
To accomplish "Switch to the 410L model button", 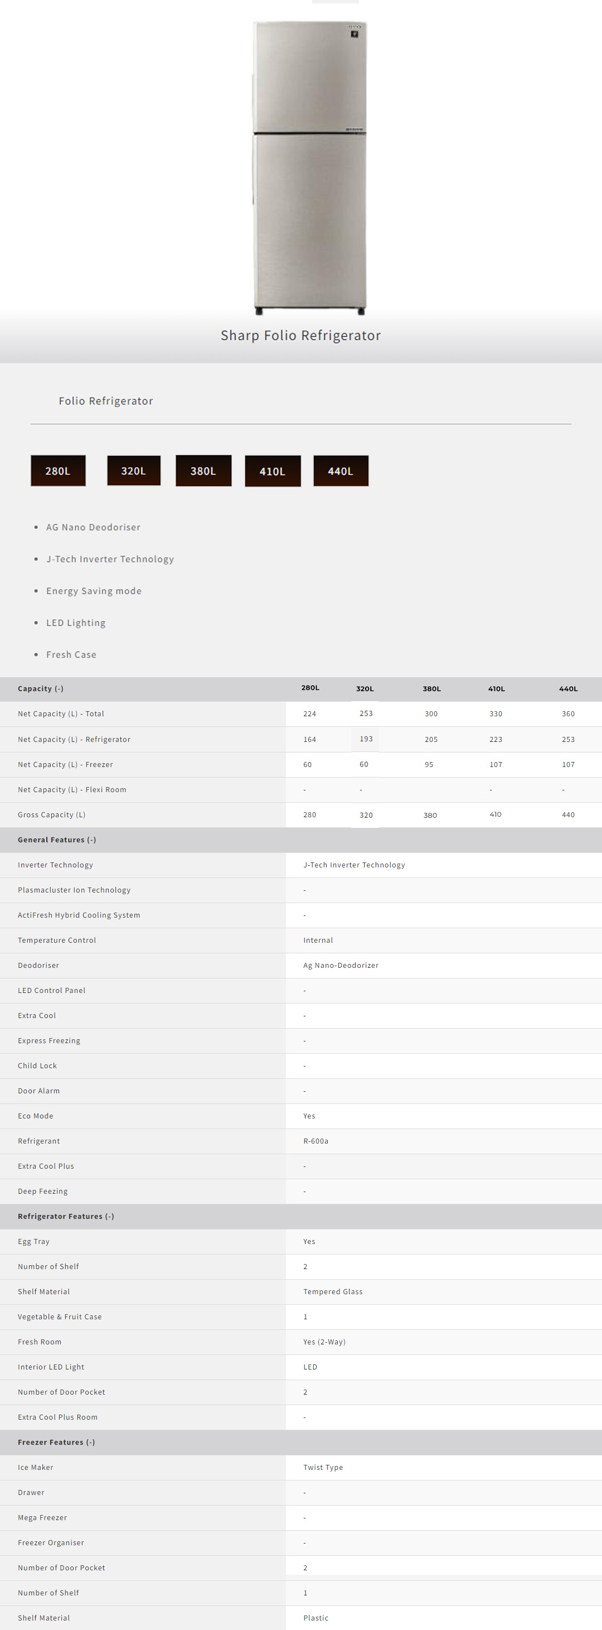I will tap(273, 471).
